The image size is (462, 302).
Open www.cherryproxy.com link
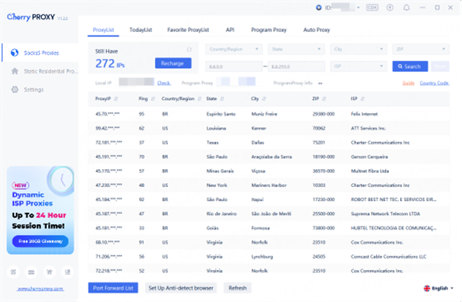click(x=40, y=289)
